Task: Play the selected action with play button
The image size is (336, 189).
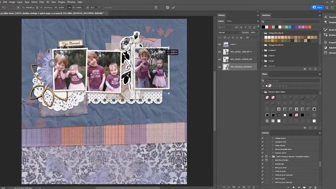Action: tap(299, 187)
